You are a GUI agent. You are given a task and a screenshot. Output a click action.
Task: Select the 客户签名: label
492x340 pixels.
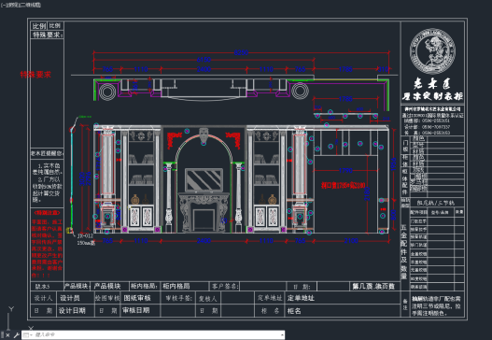click(225, 286)
